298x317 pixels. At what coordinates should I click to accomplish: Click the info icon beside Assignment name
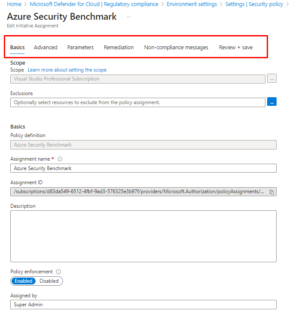click(x=60, y=159)
